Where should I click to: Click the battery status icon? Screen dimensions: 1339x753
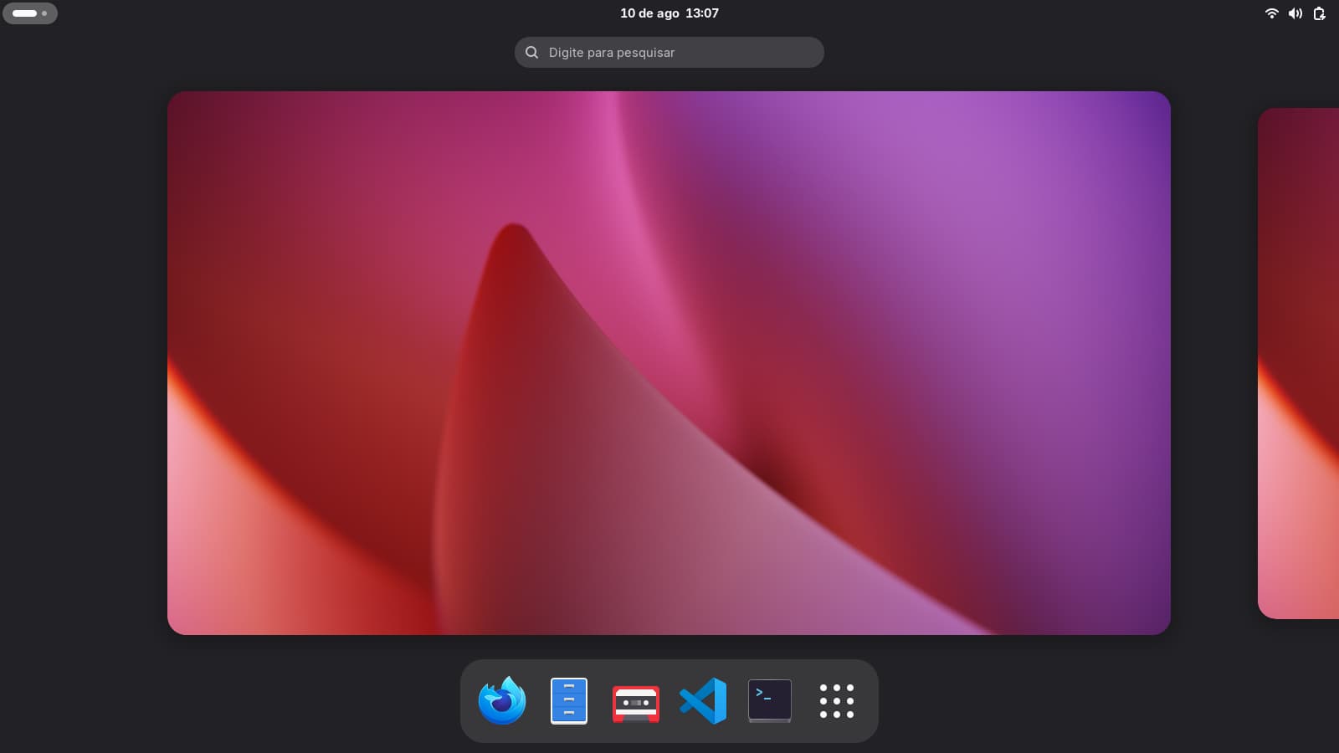pyautogui.click(x=1320, y=13)
